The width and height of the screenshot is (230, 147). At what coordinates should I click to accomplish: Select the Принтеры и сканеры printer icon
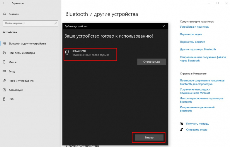[x=4, y=53]
